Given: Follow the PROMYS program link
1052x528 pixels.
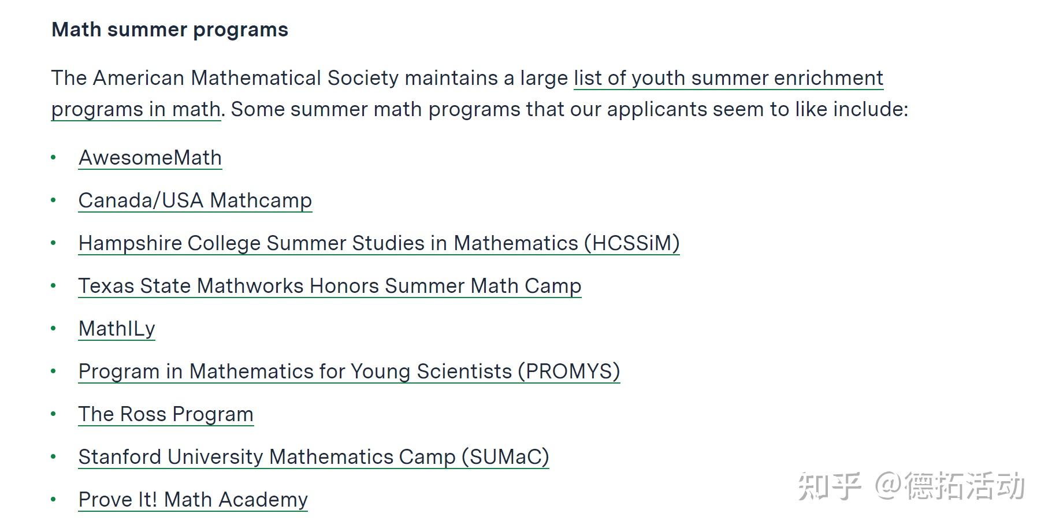Looking at the screenshot, I should pos(349,371).
